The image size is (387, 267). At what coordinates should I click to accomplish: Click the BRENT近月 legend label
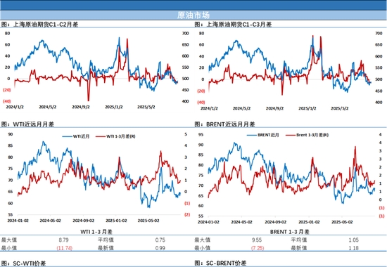(268, 135)
